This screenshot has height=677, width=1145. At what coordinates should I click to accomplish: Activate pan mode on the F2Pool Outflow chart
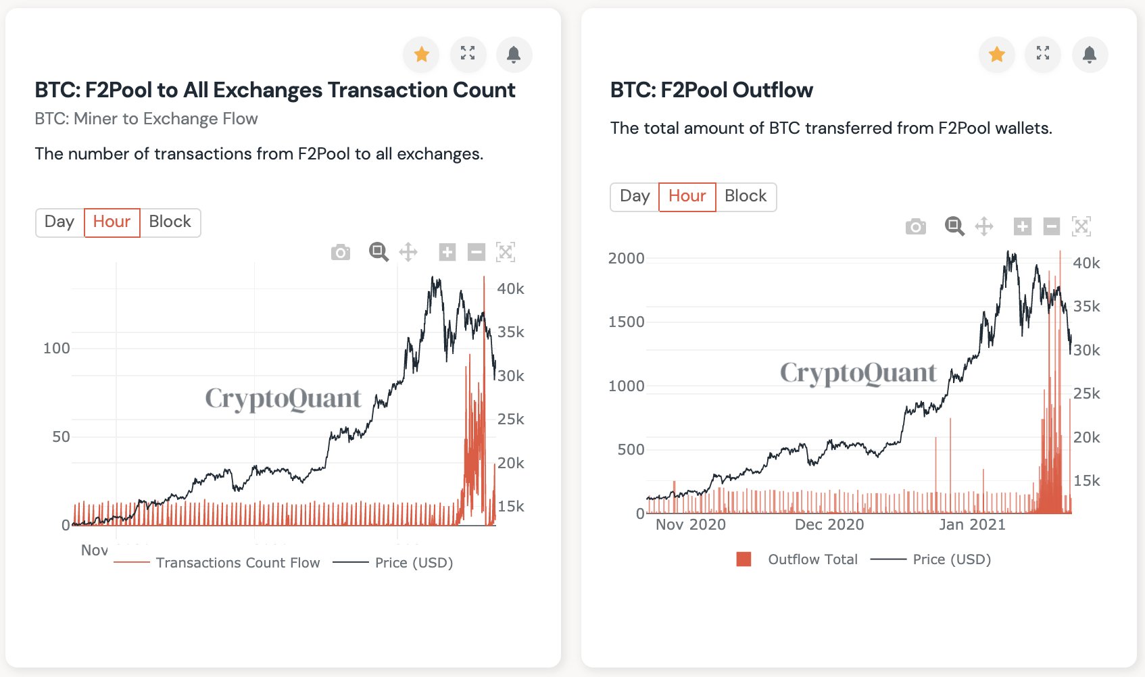pos(983,226)
